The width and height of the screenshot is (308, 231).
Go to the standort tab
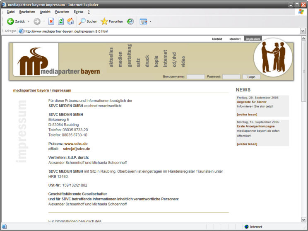click(235, 39)
